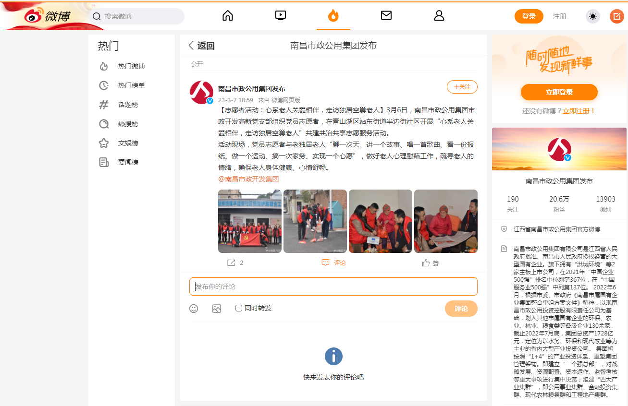Click the 登录 button in header

(529, 16)
